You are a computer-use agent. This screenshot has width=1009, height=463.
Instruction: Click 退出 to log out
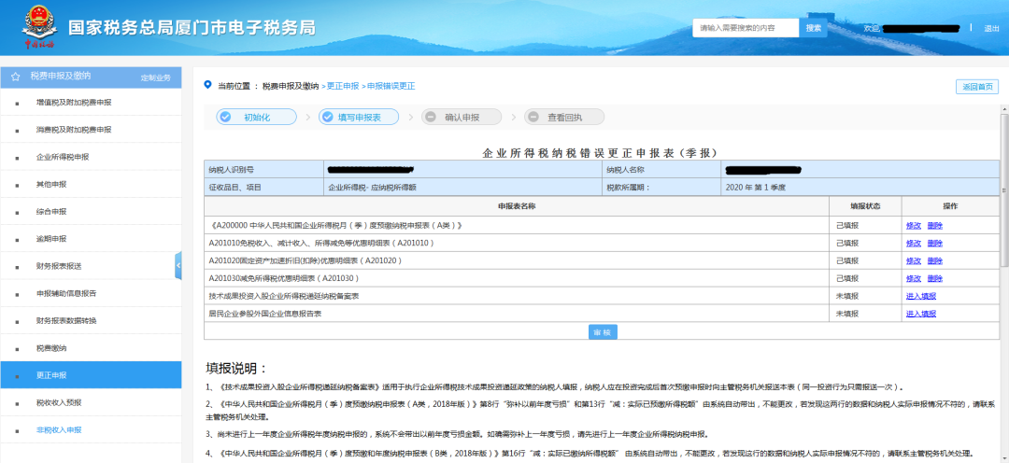pyautogui.click(x=991, y=28)
